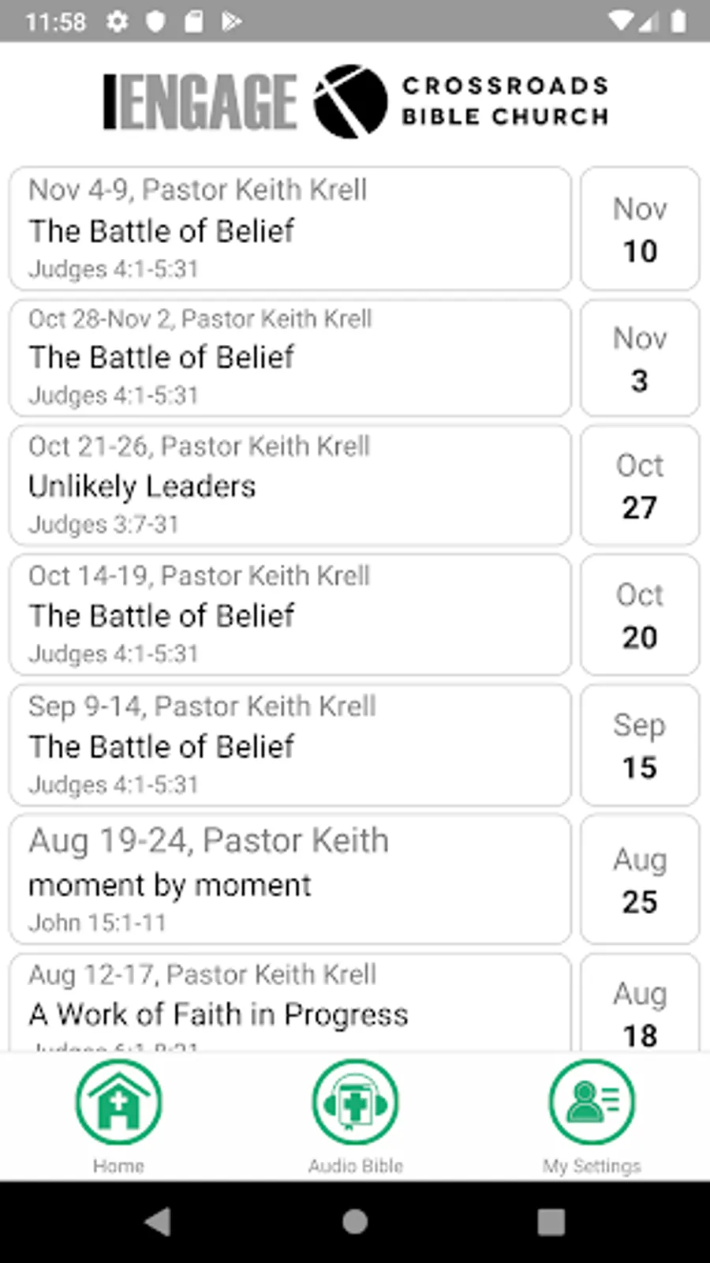Select the Nov 3 date tile
This screenshot has height=1263, width=710.
pyautogui.click(x=640, y=358)
